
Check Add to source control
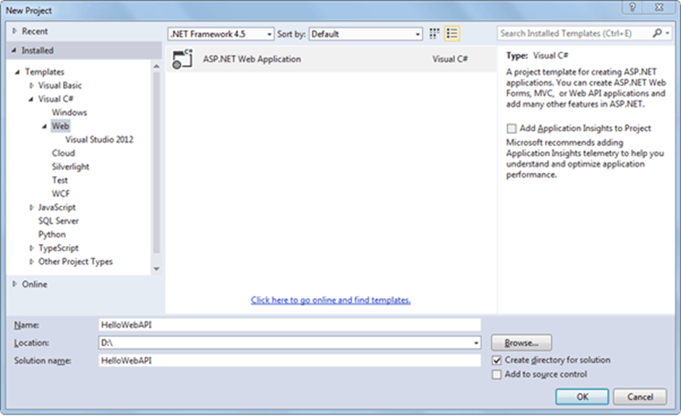(x=497, y=375)
